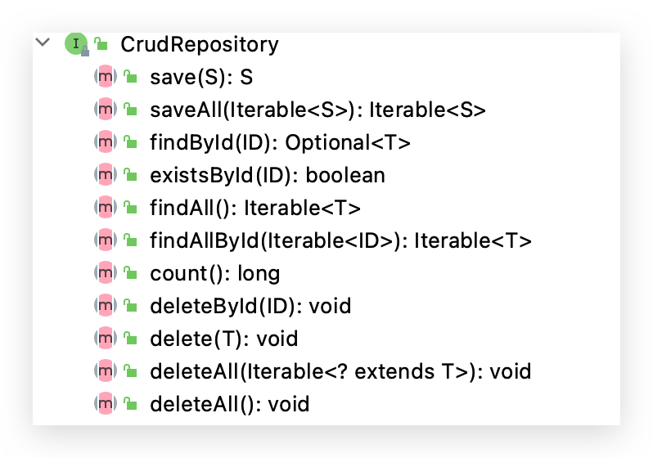Click the method icon next to findById
Screen dimensions: 653x458
[106, 142]
